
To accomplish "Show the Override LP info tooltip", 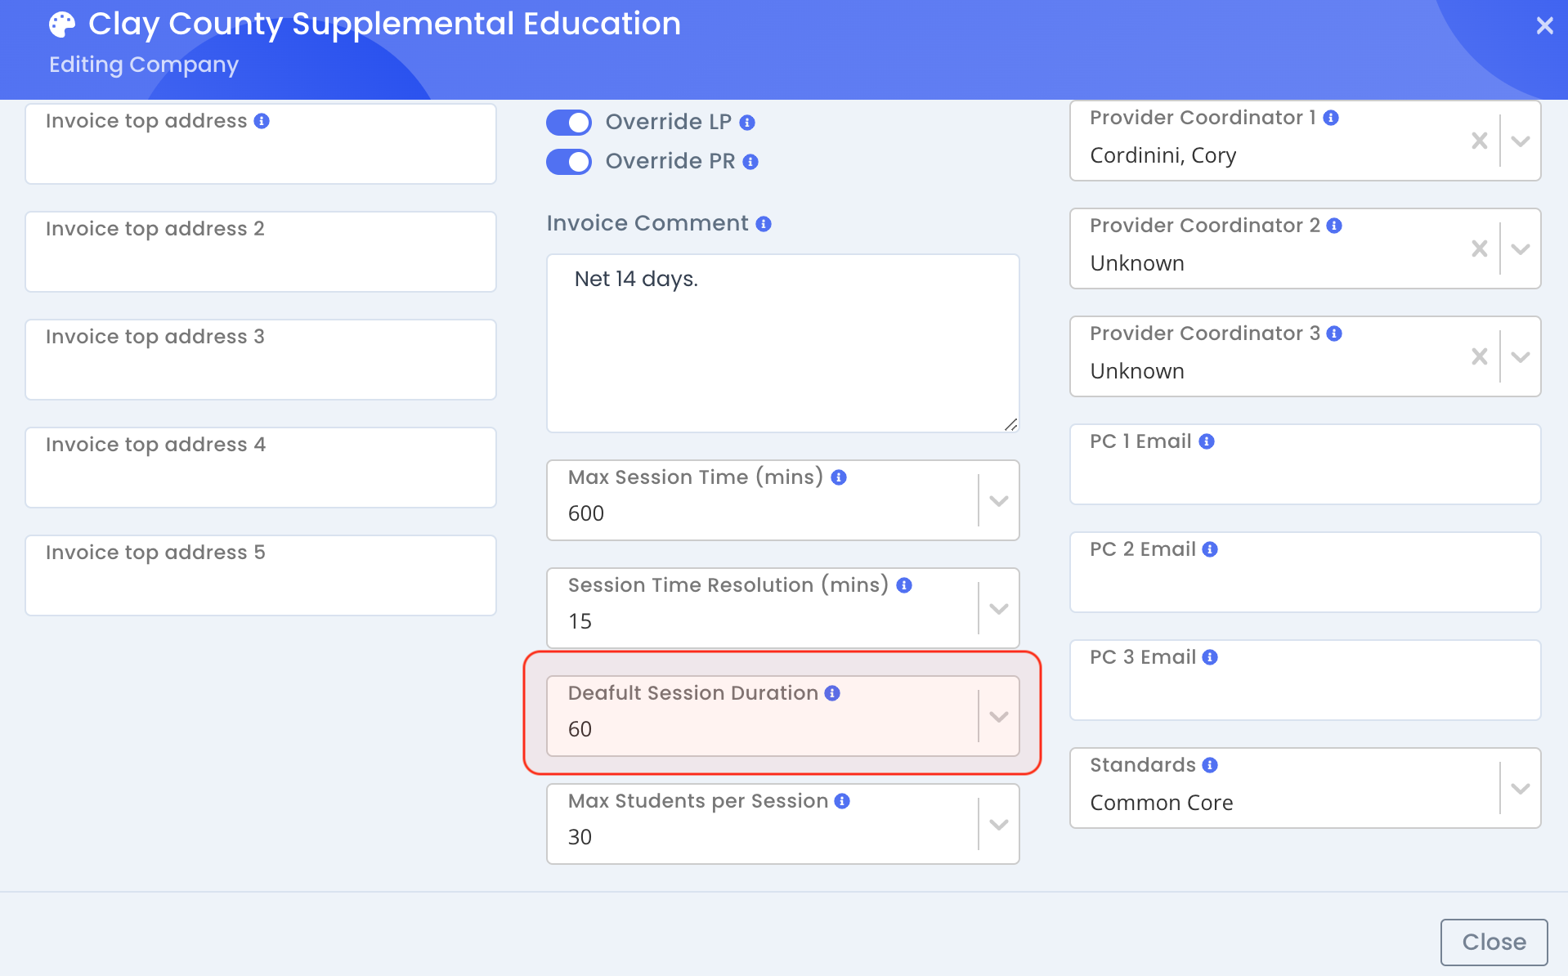I will [x=747, y=123].
